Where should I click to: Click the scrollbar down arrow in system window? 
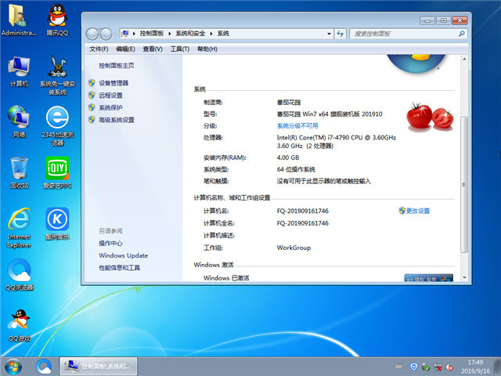coord(464,278)
